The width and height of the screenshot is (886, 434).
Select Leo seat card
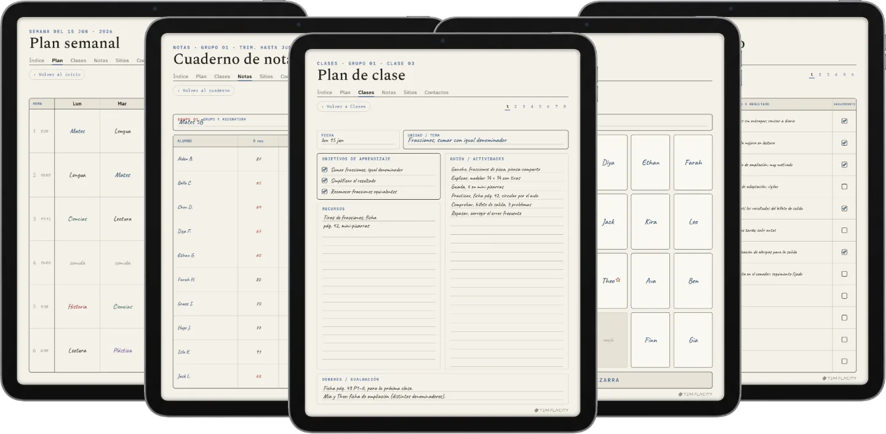(693, 221)
